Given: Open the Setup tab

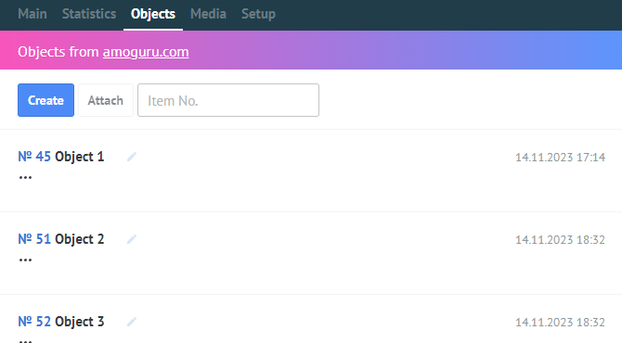Looking at the screenshot, I should pos(258,14).
